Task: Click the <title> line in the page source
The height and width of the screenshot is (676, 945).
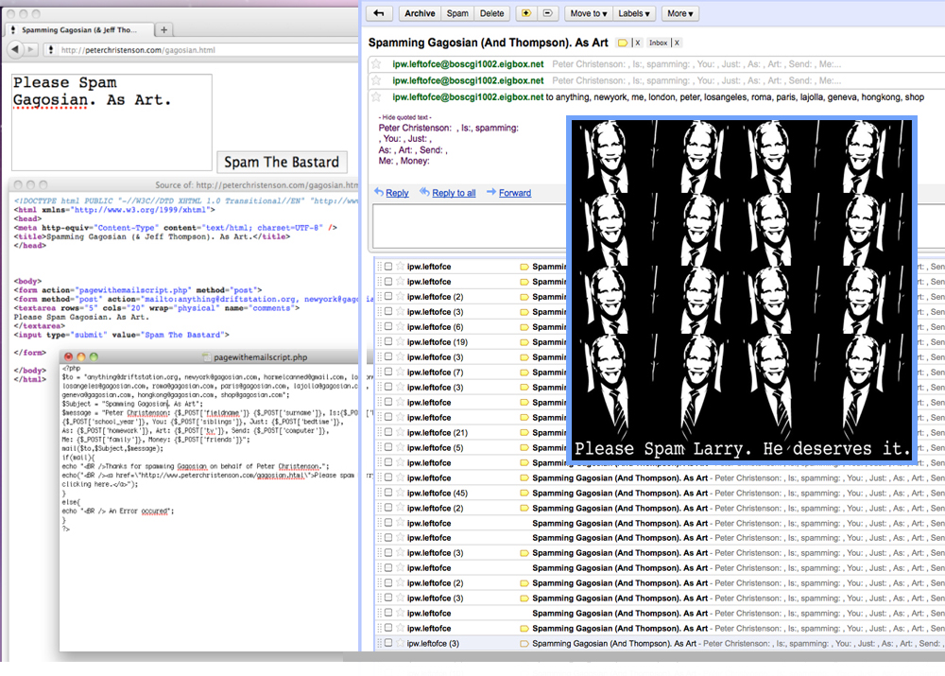Action: [x=152, y=236]
